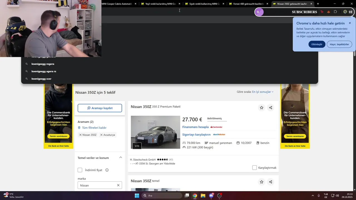Remove the Avusturya filter chip
Image resolution: width=356 pixels, height=200 pixels.
102,135
